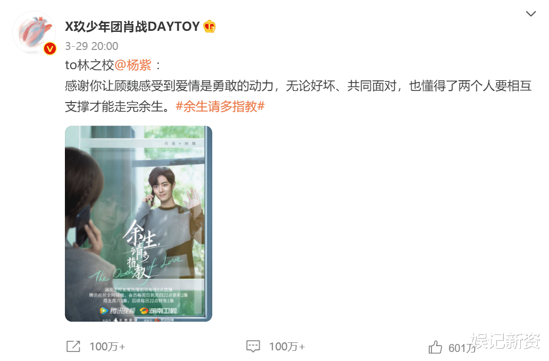Click the comment count 100万+

287,347
